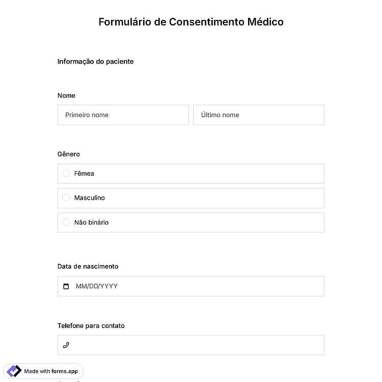This screenshot has width=382, height=382.
Task: Click inside the Telefone para contato input
Action: tap(191, 345)
